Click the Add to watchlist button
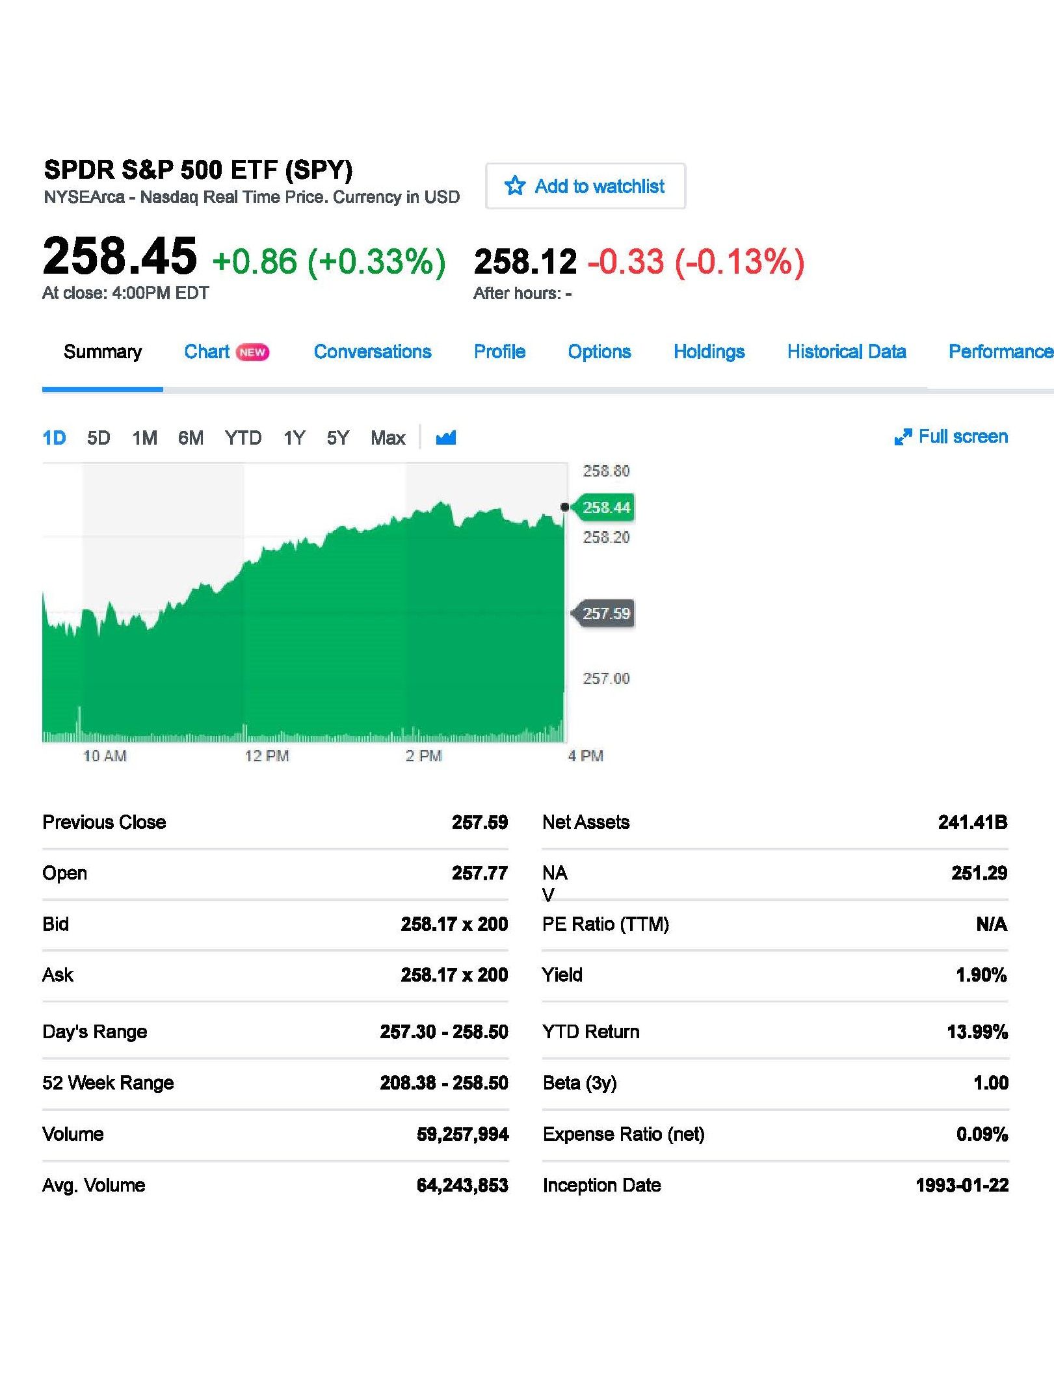 pyautogui.click(x=585, y=186)
